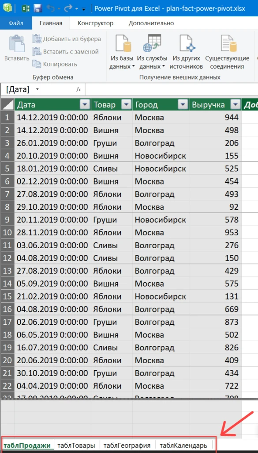Open filter dropdown for Выручка column
This screenshot has width=258, height=453.
pyautogui.click(x=236, y=105)
